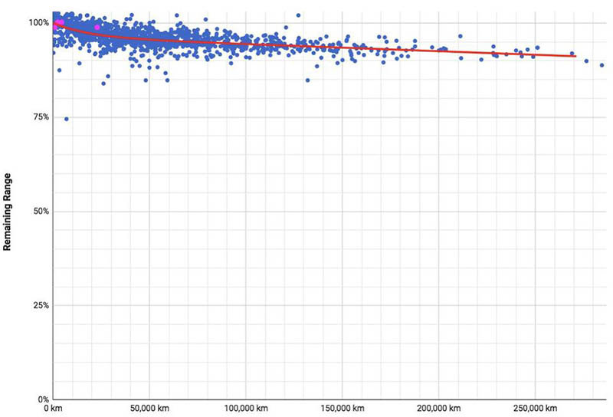Select the 75% y-axis label

[40, 117]
